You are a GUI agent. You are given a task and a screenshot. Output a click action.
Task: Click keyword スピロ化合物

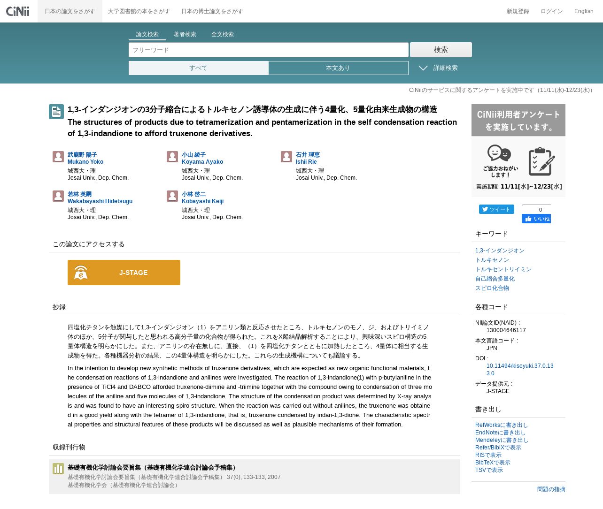coord(492,288)
